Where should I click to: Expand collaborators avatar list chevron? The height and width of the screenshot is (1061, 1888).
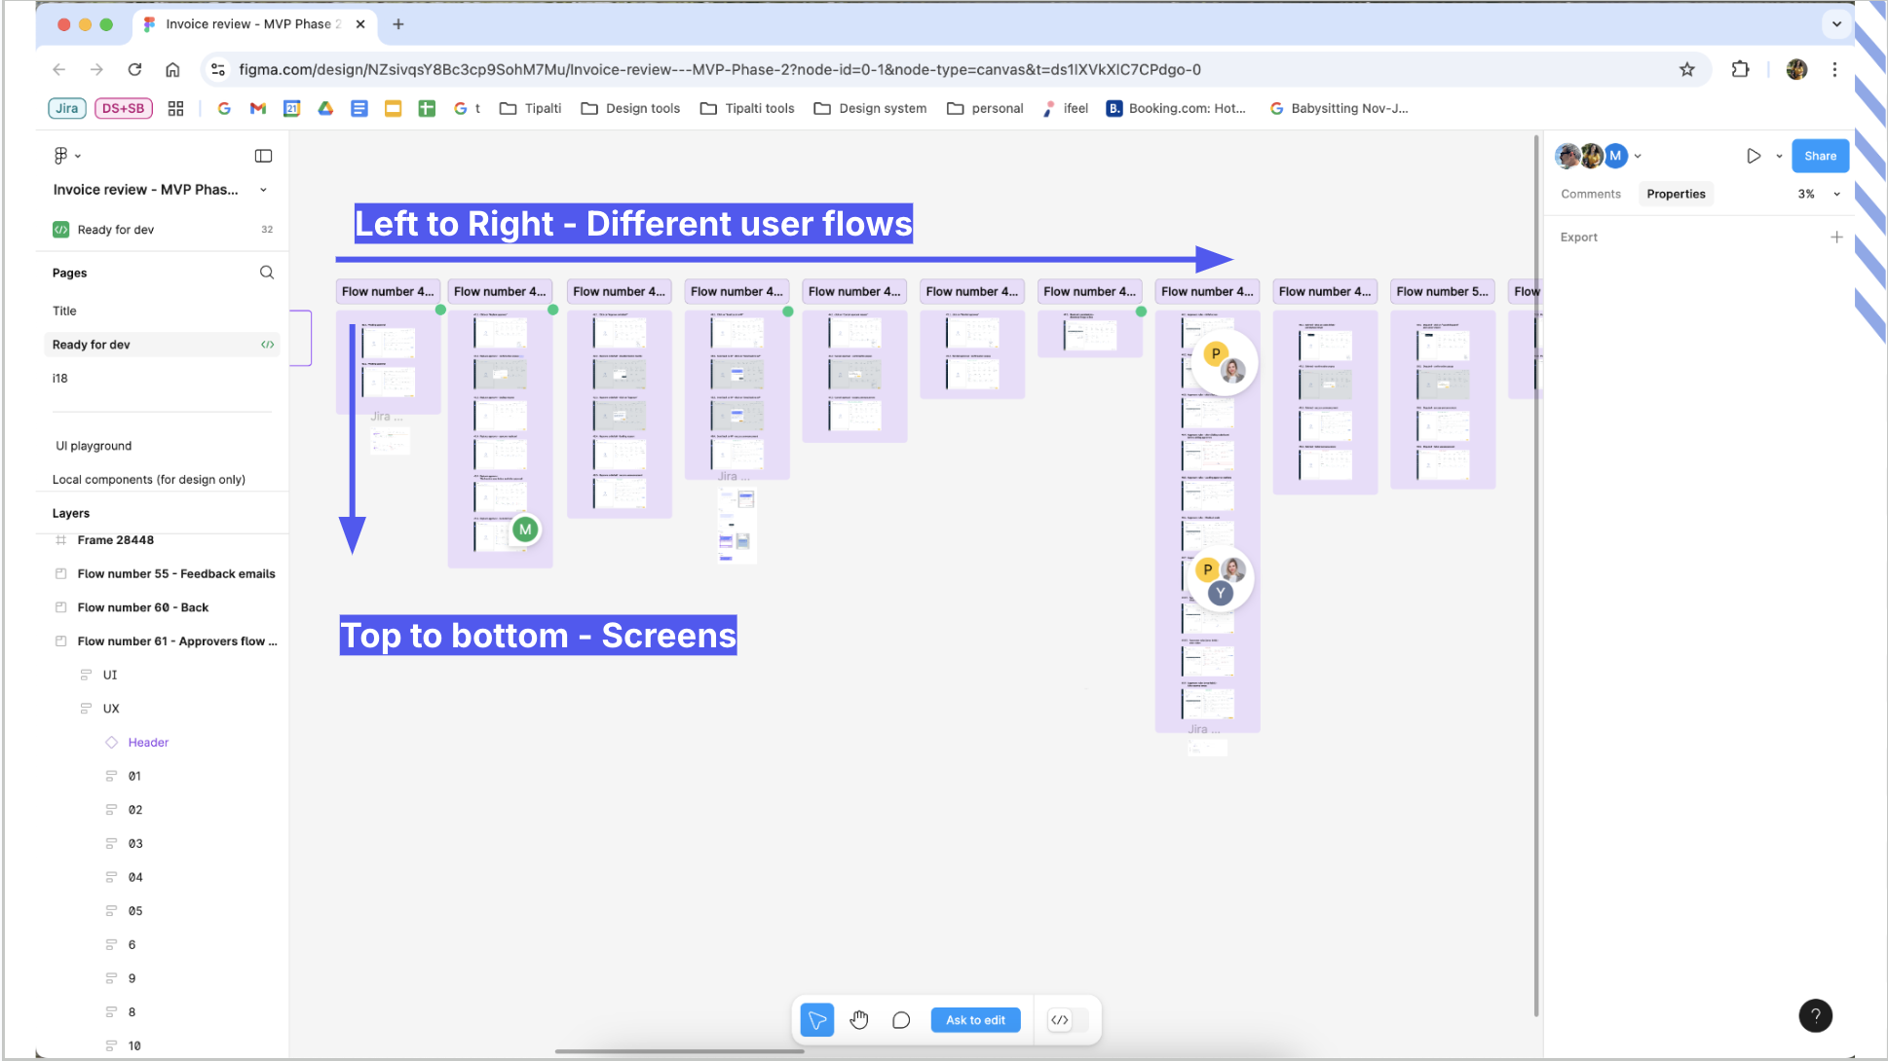coord(1639,156)
